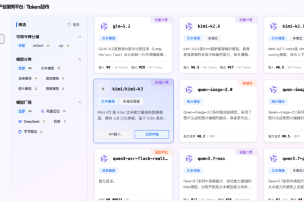Collapse the 模型厂商 section chevron

coord(80,103)
